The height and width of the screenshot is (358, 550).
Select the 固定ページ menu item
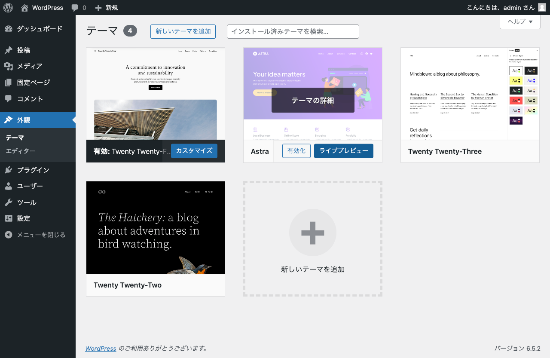point(38,83)
